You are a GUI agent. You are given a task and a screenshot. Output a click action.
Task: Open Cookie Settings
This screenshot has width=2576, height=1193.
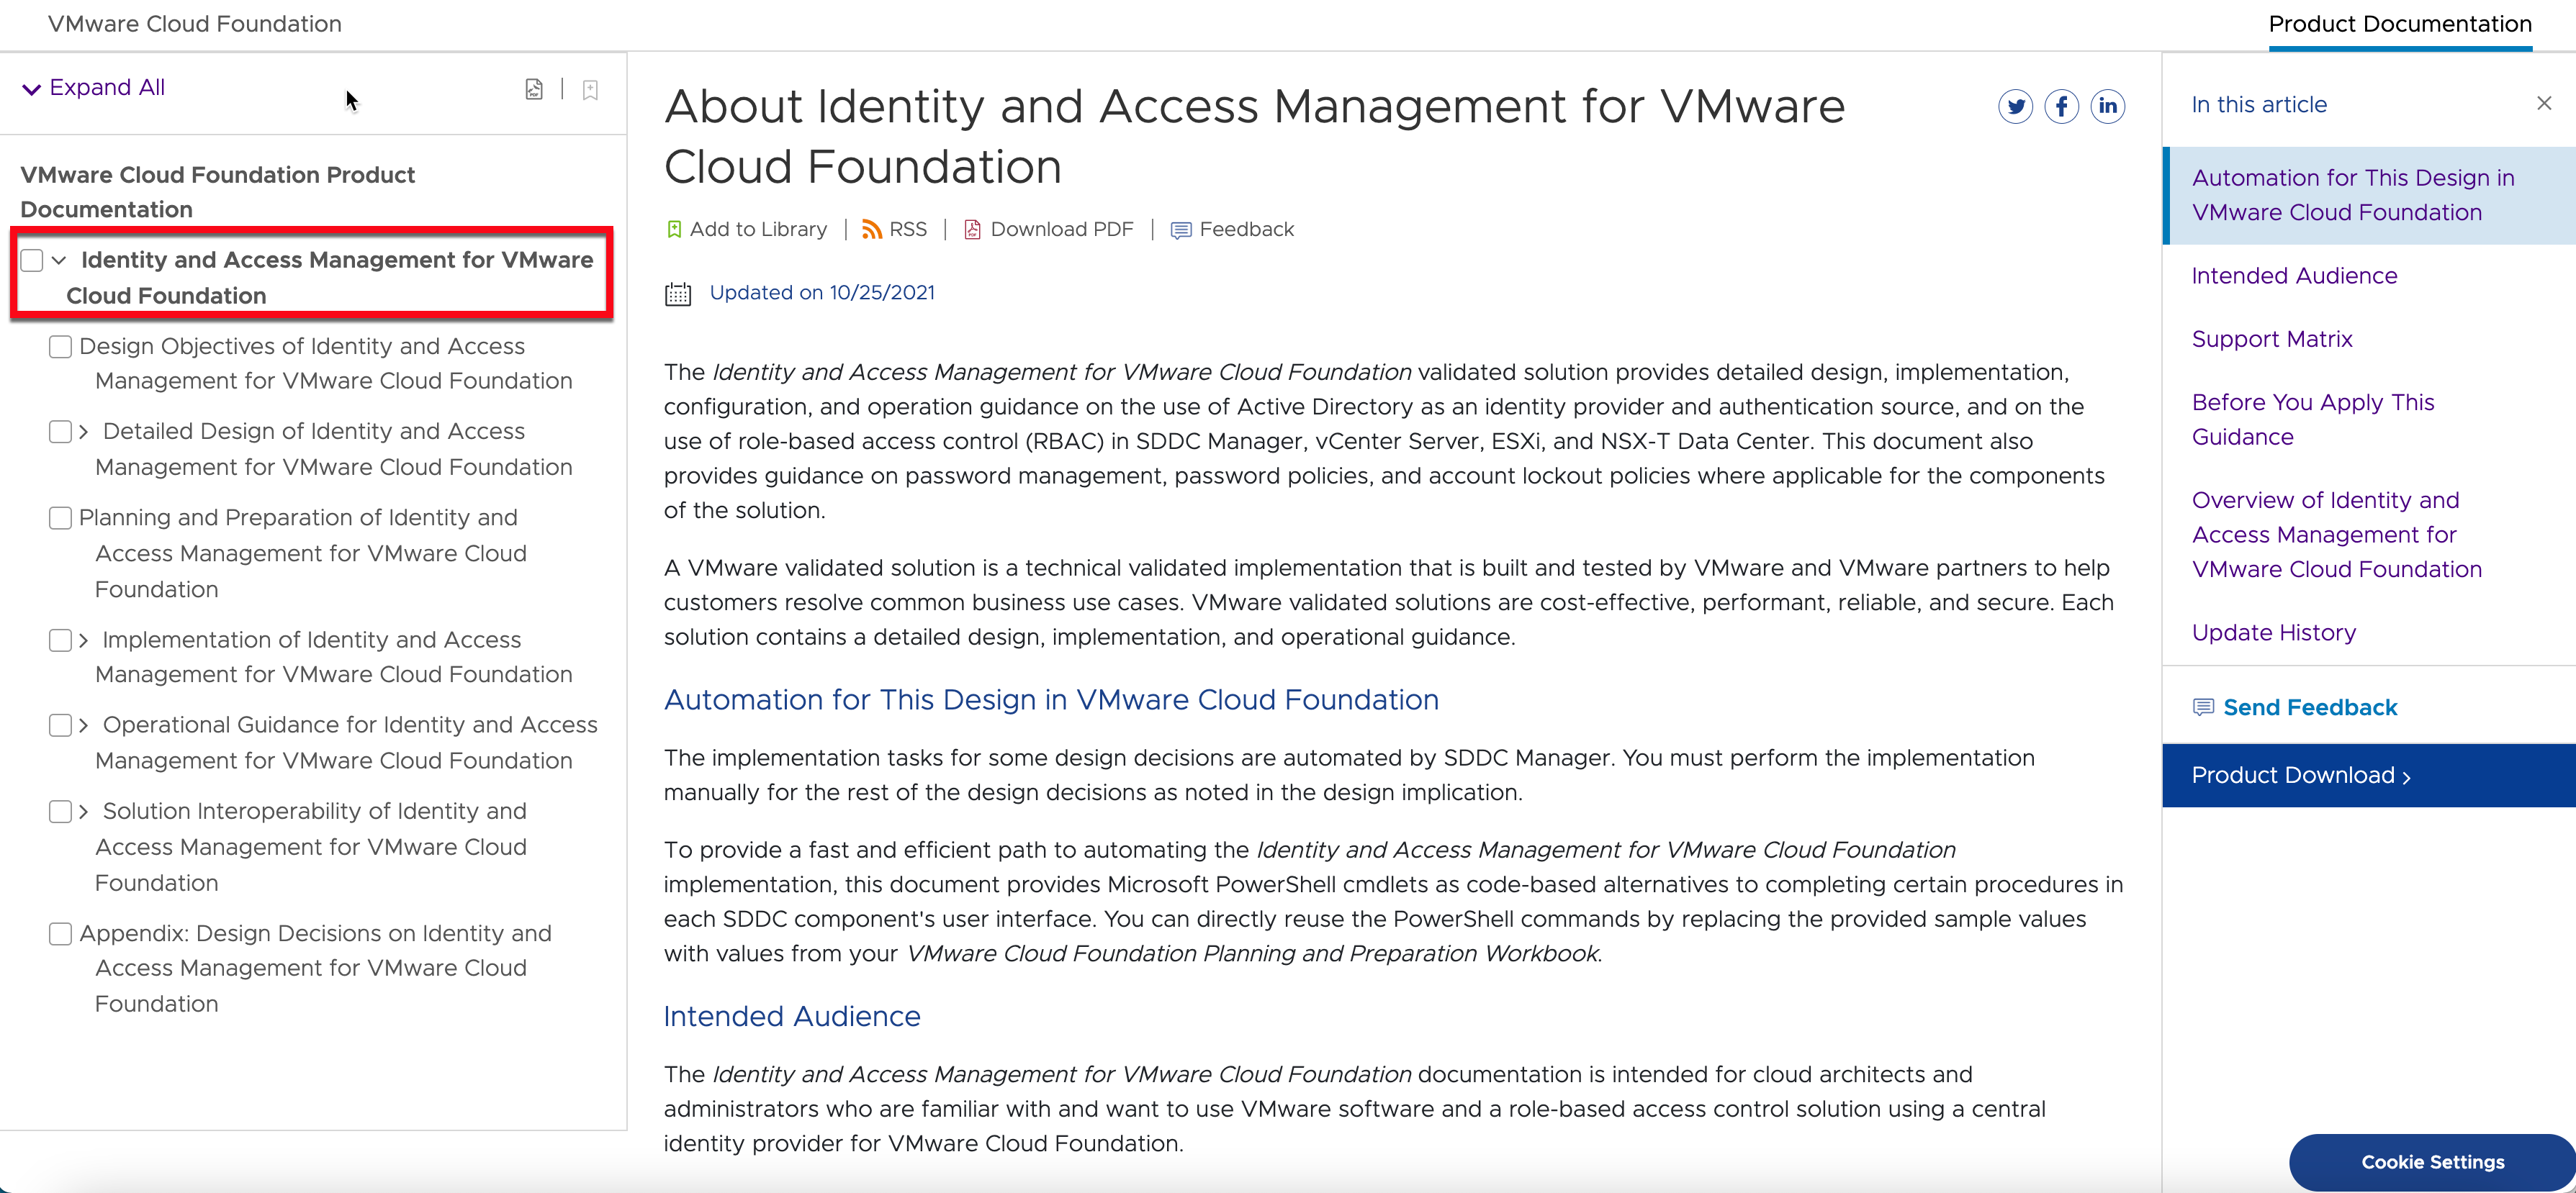2432,1161
